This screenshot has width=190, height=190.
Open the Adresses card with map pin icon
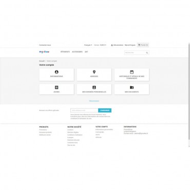pos(94,74)
